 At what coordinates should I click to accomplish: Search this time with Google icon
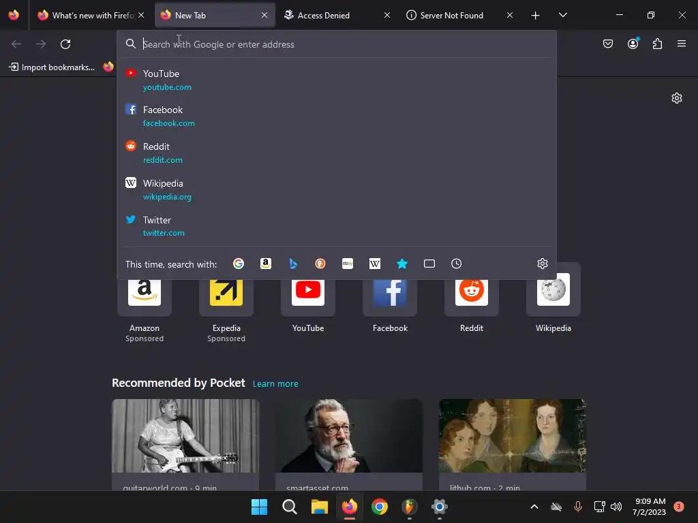238,264
